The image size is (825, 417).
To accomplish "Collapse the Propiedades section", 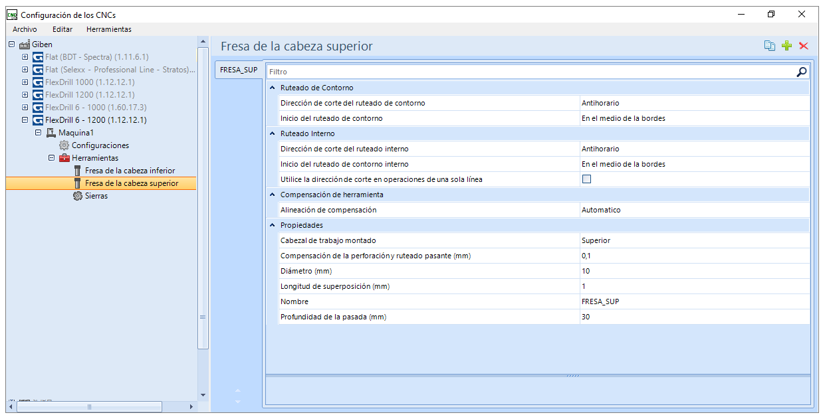I will tap(272, 225).
